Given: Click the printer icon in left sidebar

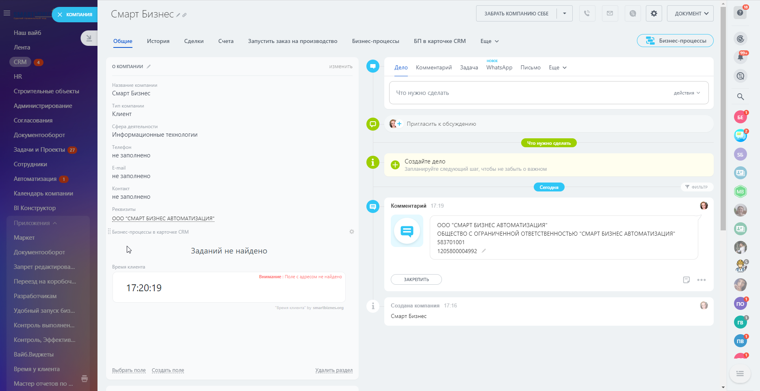Looking at the screenshot, I should 84,378.
